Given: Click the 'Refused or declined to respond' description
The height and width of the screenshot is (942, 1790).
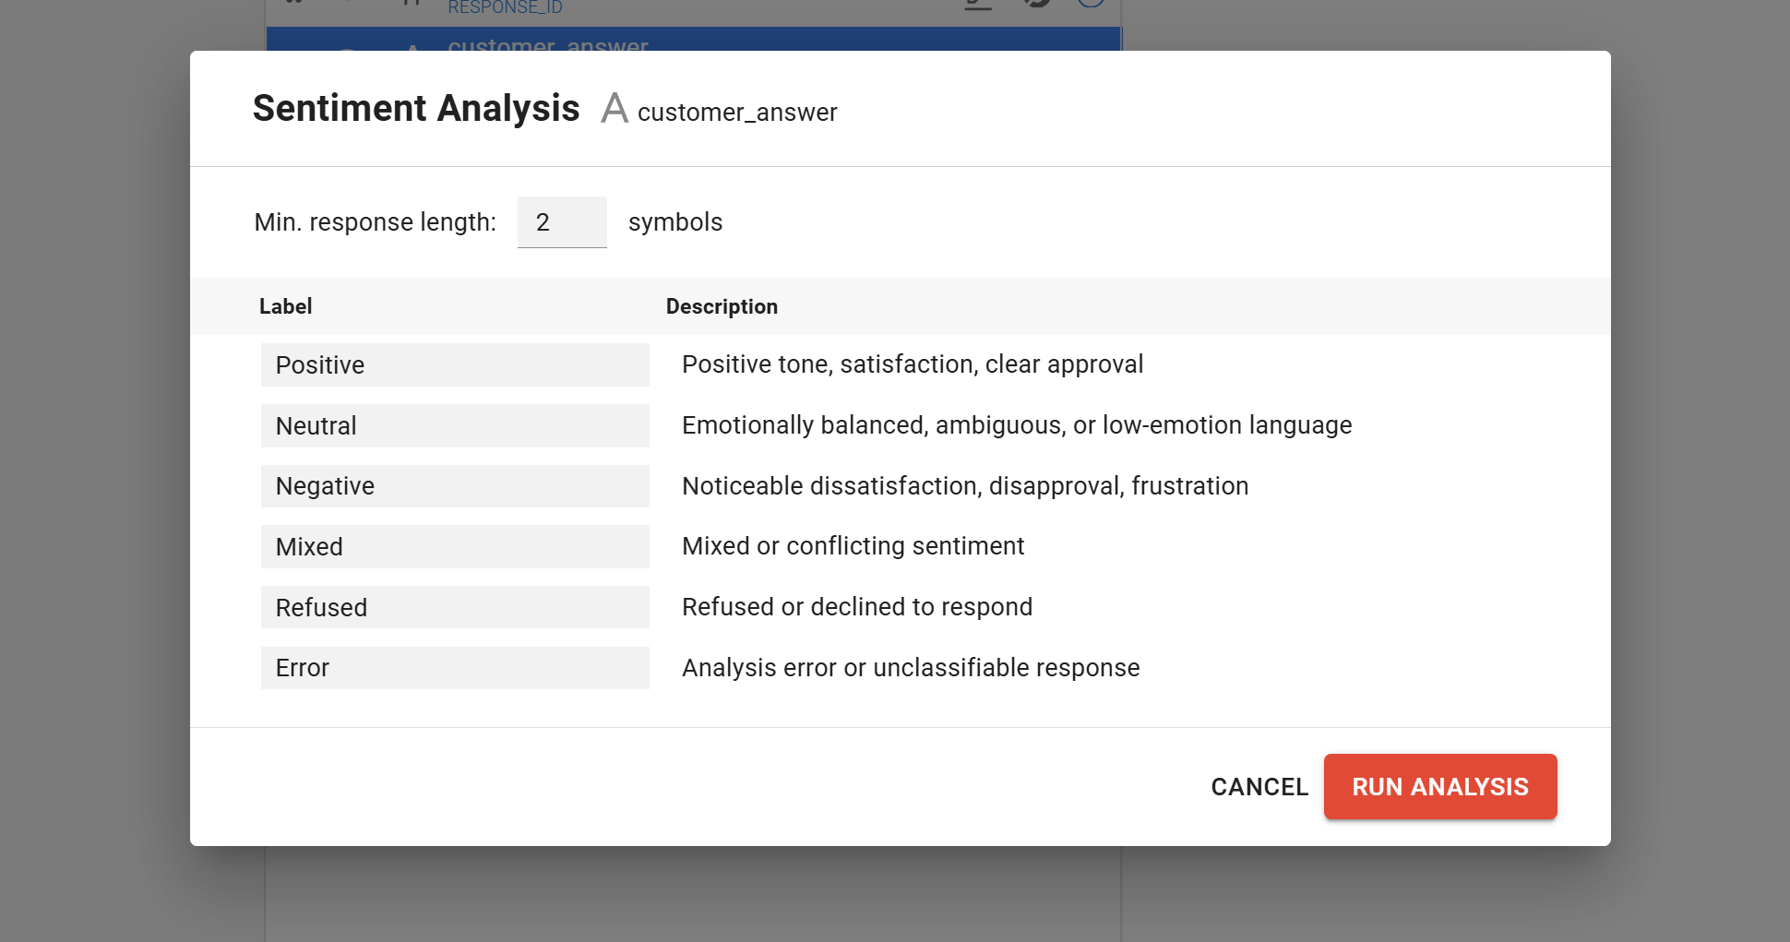Looking at the screenshot, I should pos(856,607).
